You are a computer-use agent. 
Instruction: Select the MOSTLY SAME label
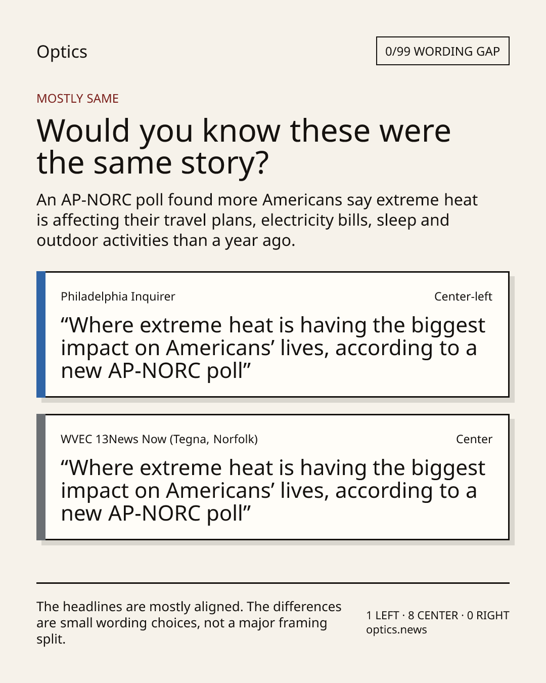pos(77,99)
